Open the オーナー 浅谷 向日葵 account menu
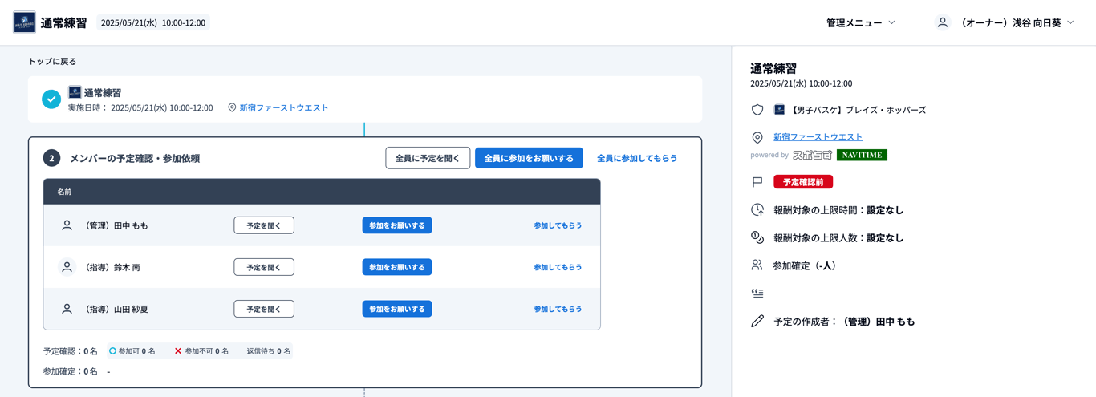 click(x=1005, y=22)
